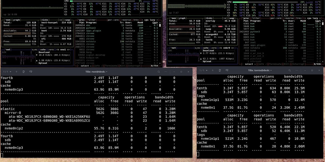The width and height of the screenshot is (325, 162).
Task: Open search with the magnifier icon in tonto@desk Tilix
Action: 290,70
